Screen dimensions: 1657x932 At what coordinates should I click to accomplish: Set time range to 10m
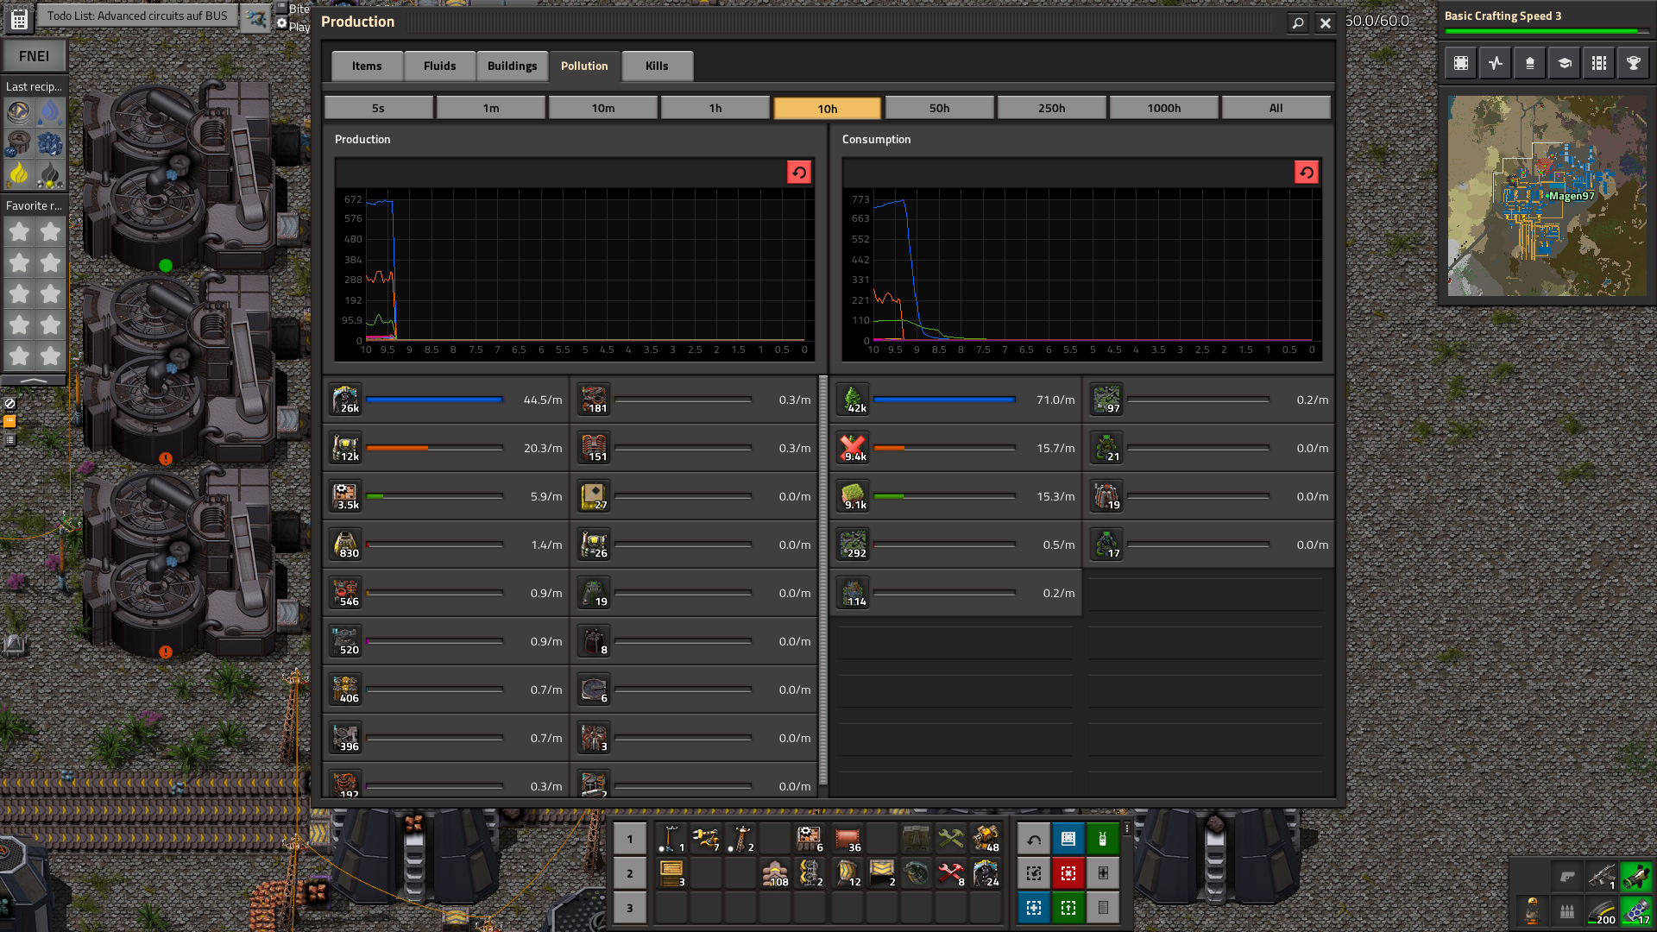point(602,108)
